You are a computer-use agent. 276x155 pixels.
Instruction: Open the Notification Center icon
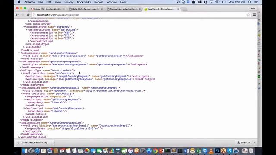256,2
